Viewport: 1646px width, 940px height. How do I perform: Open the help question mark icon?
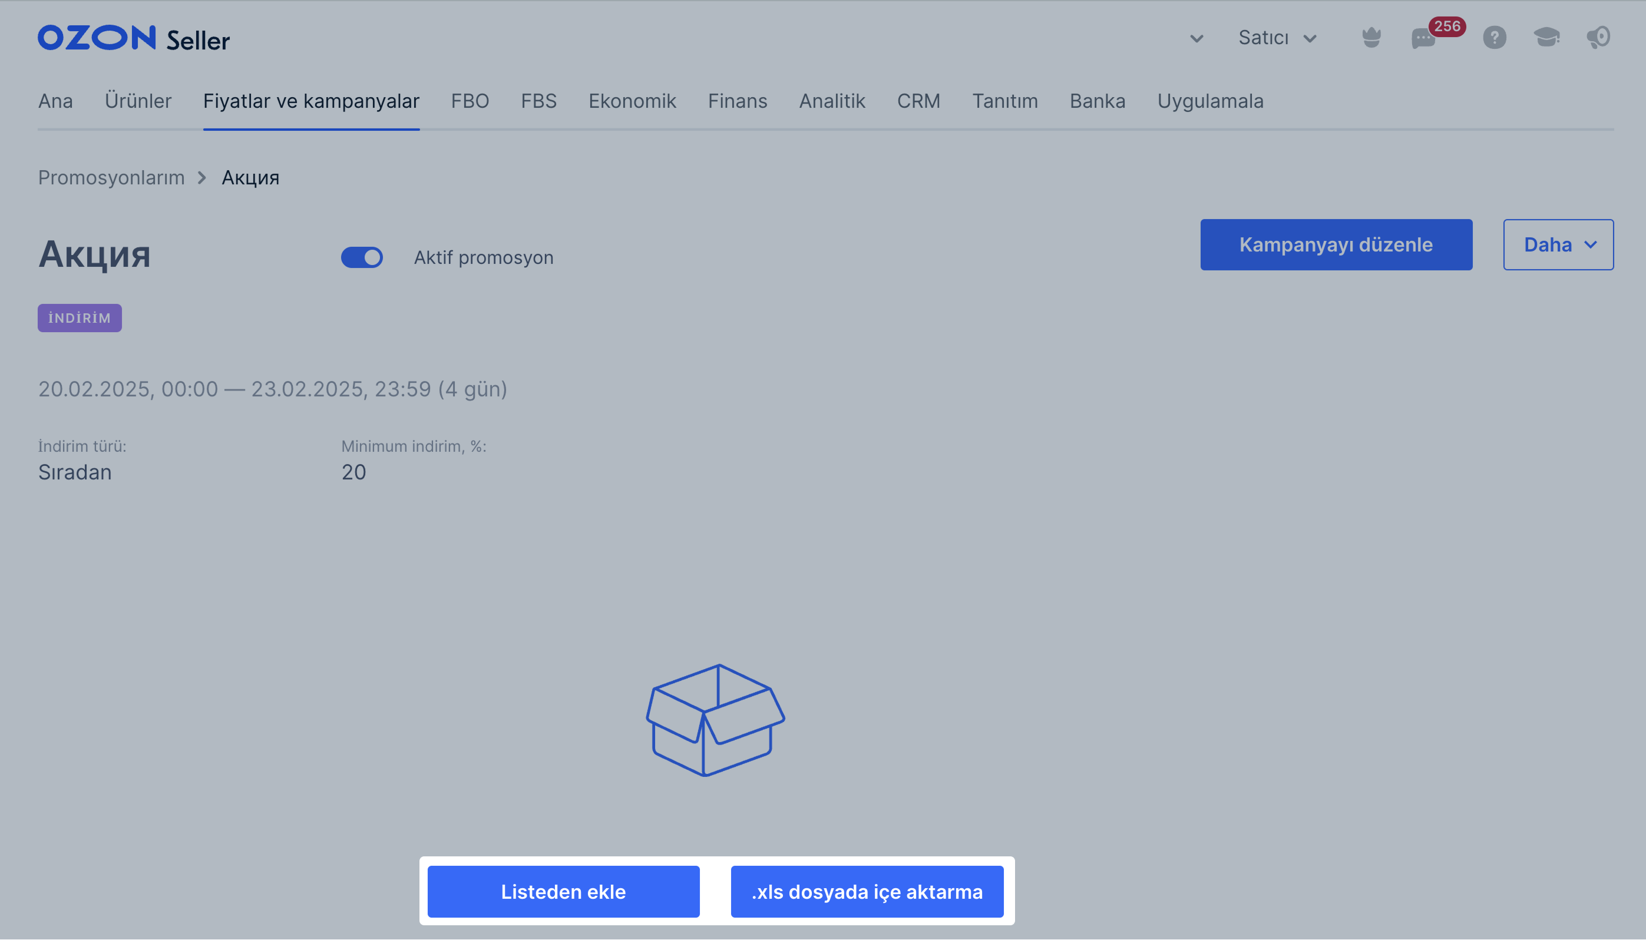coord(1494,38)
